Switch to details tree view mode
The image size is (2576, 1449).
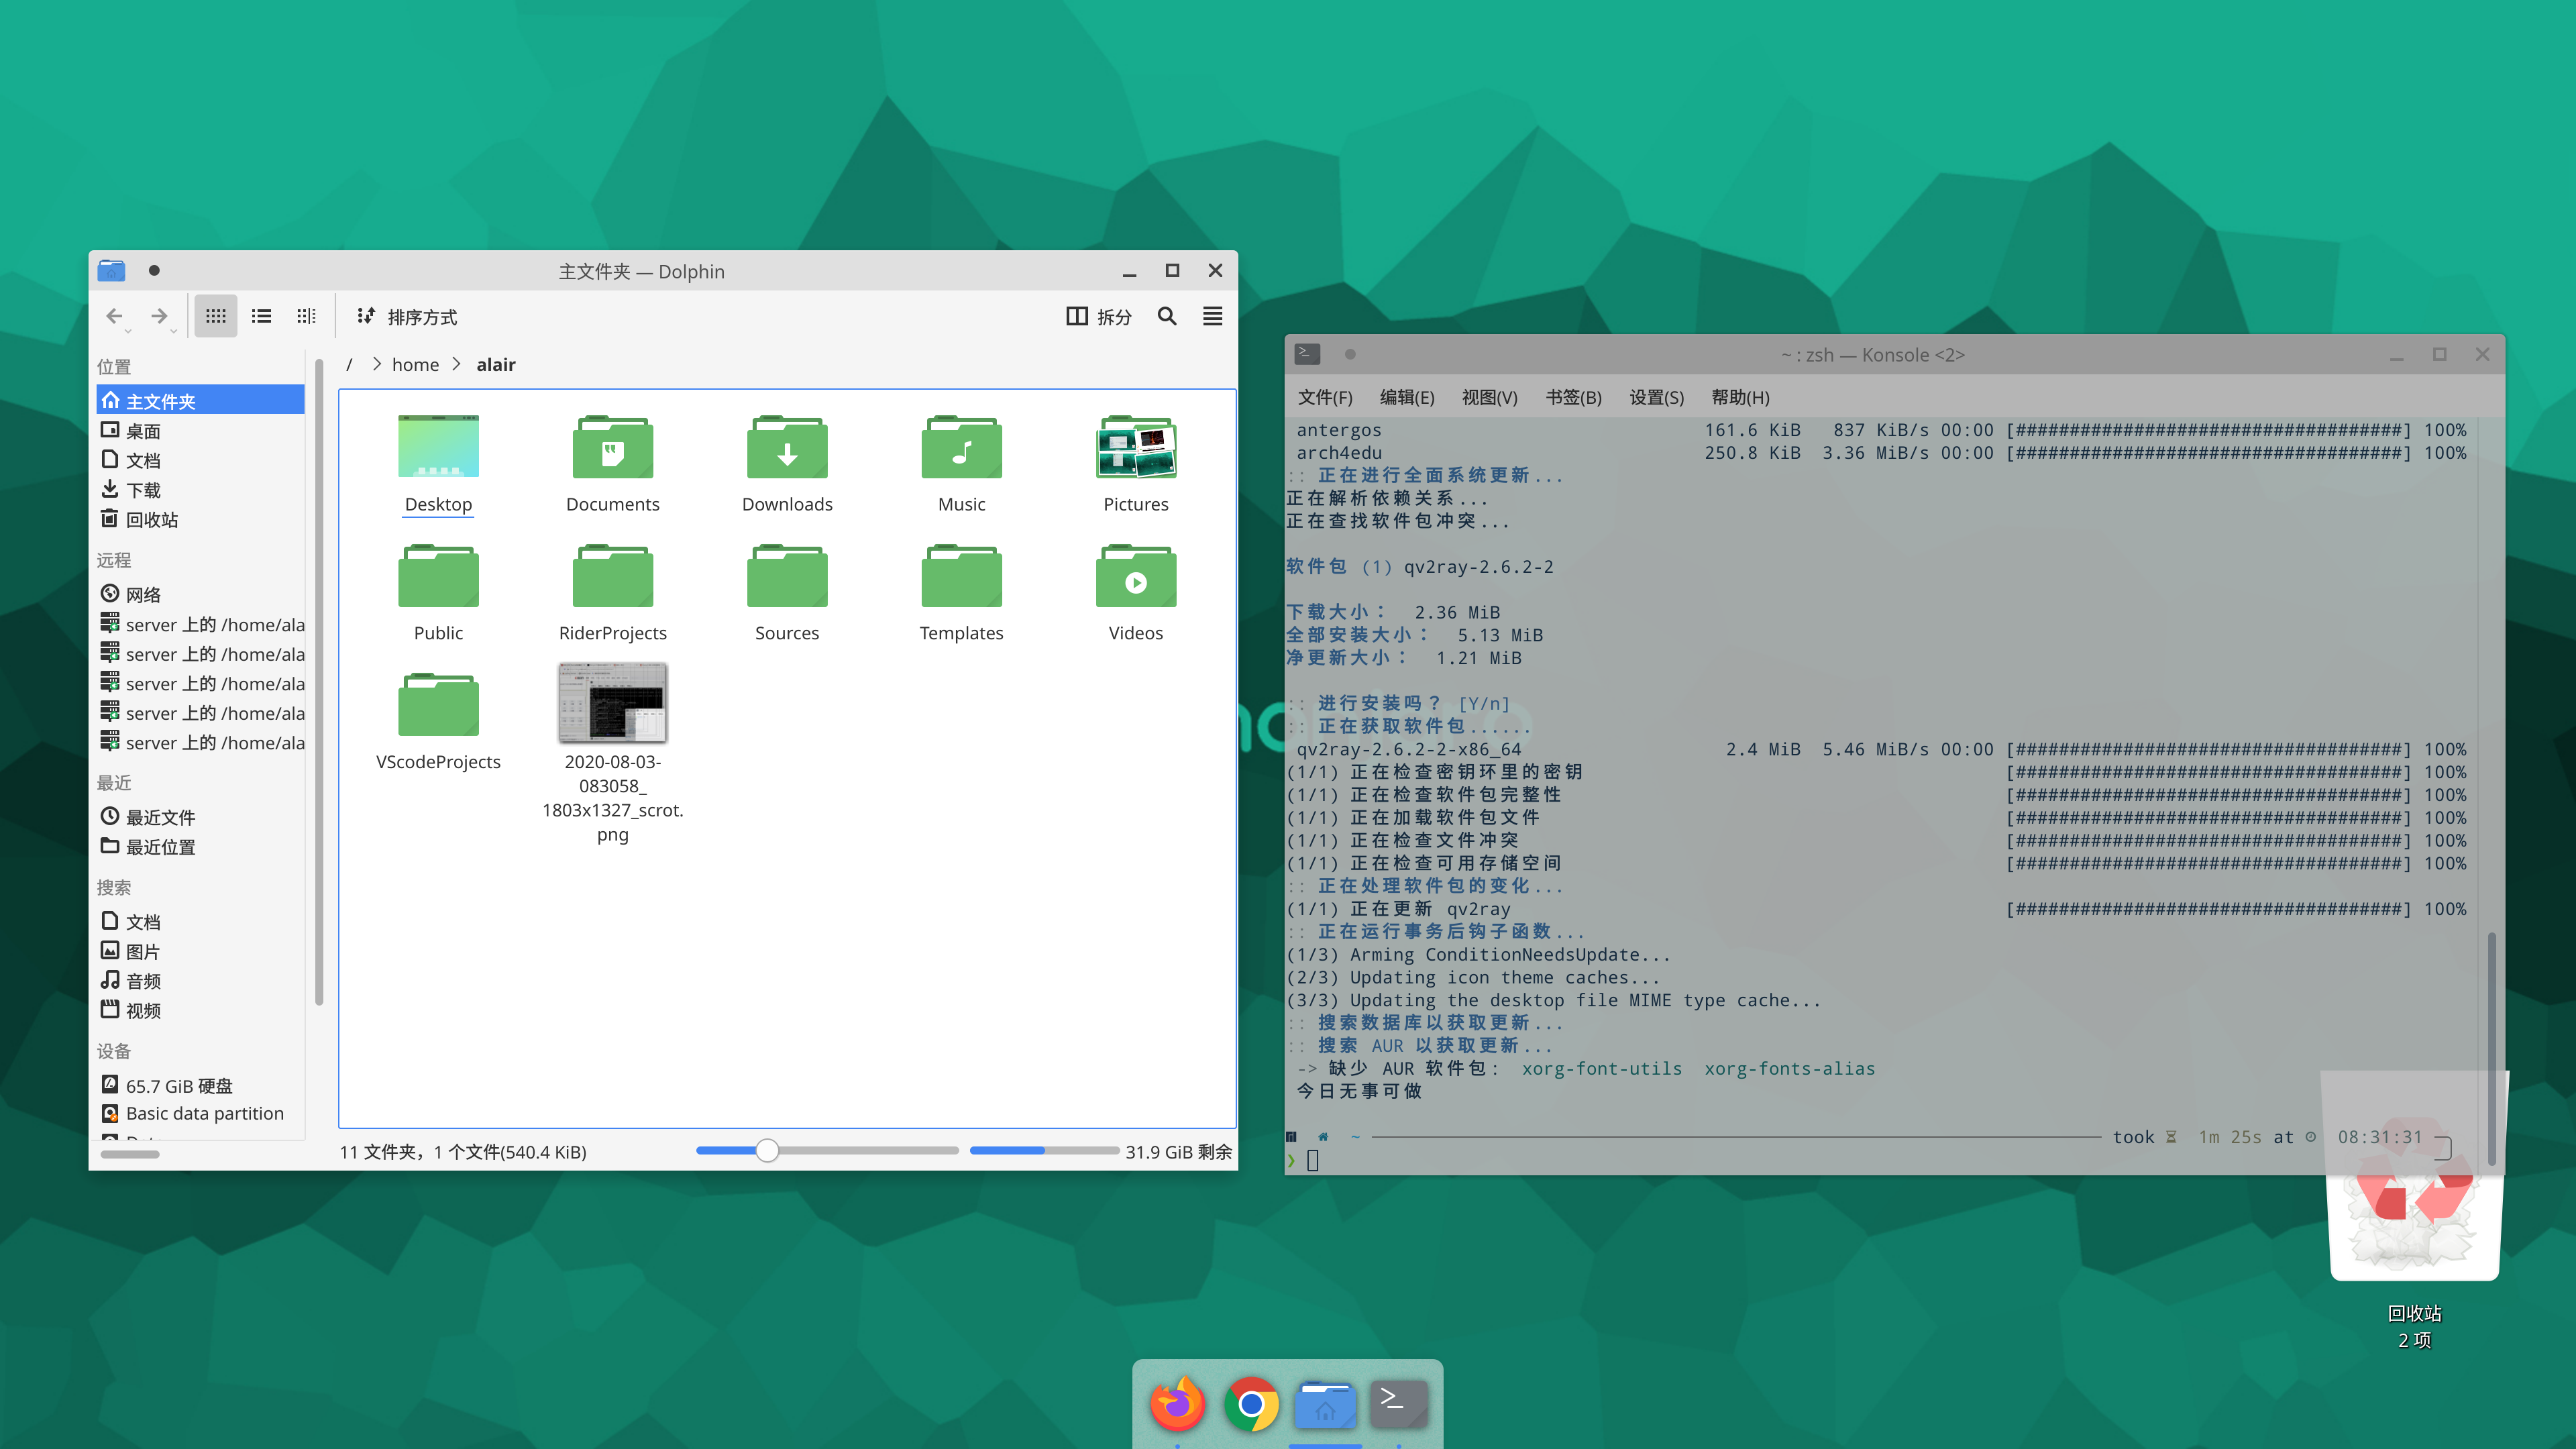306,316
